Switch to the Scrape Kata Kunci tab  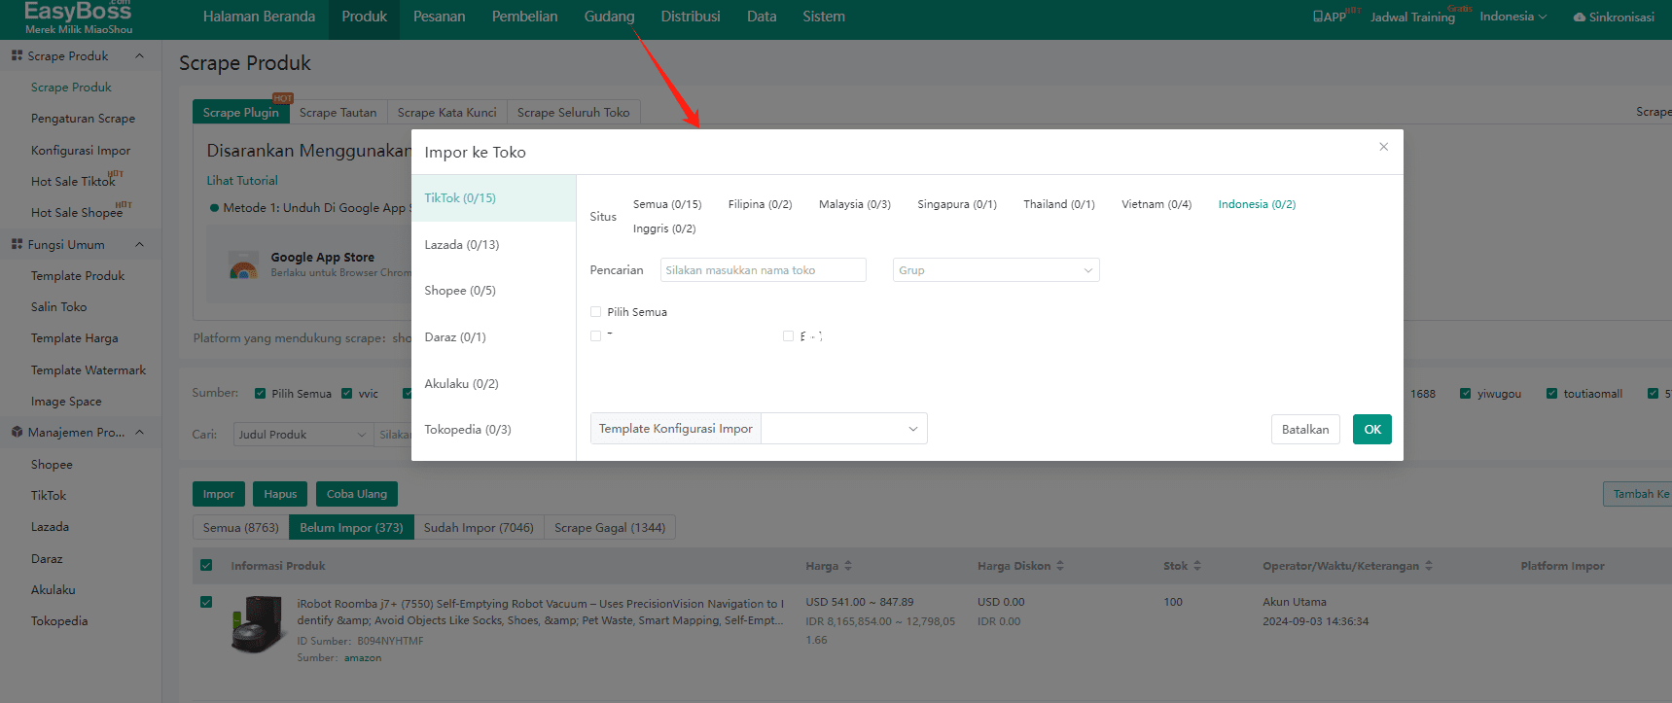coord(446,113)
